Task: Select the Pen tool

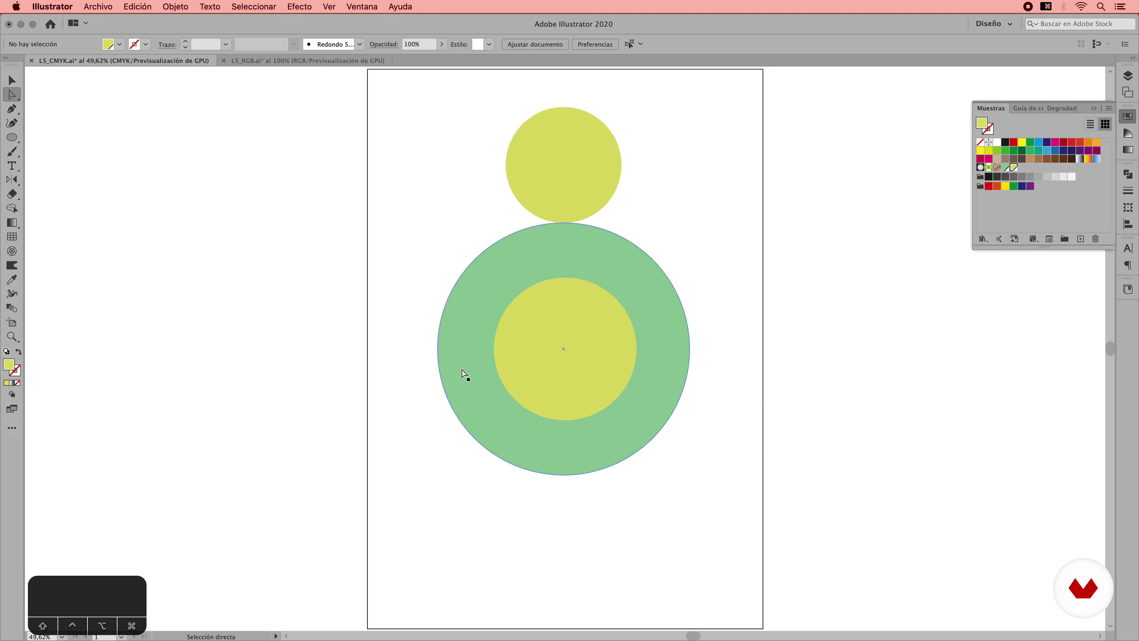Action: click(12, 109)
